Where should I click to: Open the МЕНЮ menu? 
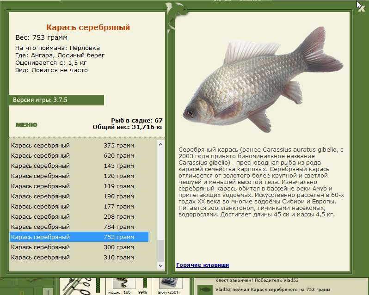[x=27, y=125]
